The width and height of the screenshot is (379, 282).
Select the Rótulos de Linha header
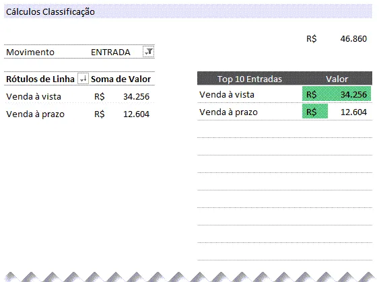40,79
